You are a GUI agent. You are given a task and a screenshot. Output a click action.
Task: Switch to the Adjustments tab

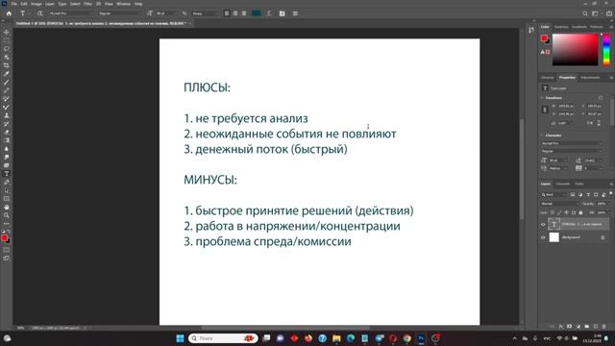590,77
